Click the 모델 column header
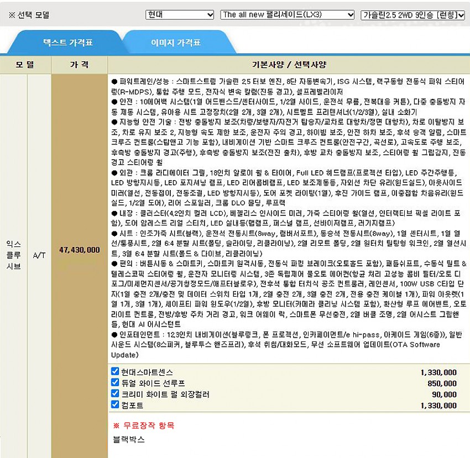The height and width of the screenshot is (458, 470). [25, 65]
